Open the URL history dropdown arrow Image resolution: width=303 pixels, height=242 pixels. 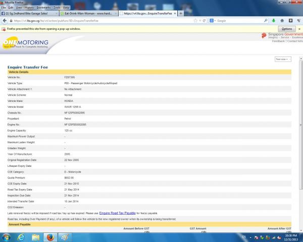point(200,21)
